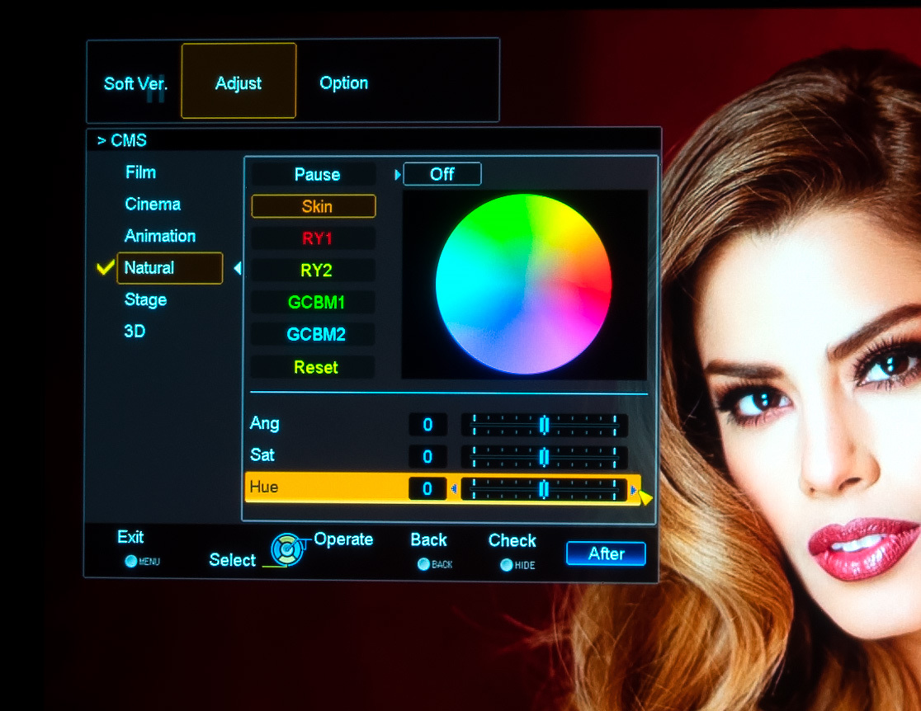Click the Check HIDE button icon
The image size is (921, 711).
coord(507,565)
